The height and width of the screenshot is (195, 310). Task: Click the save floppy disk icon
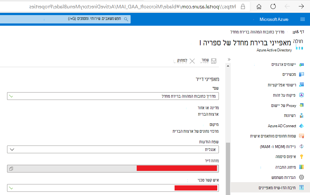(214, 61)
